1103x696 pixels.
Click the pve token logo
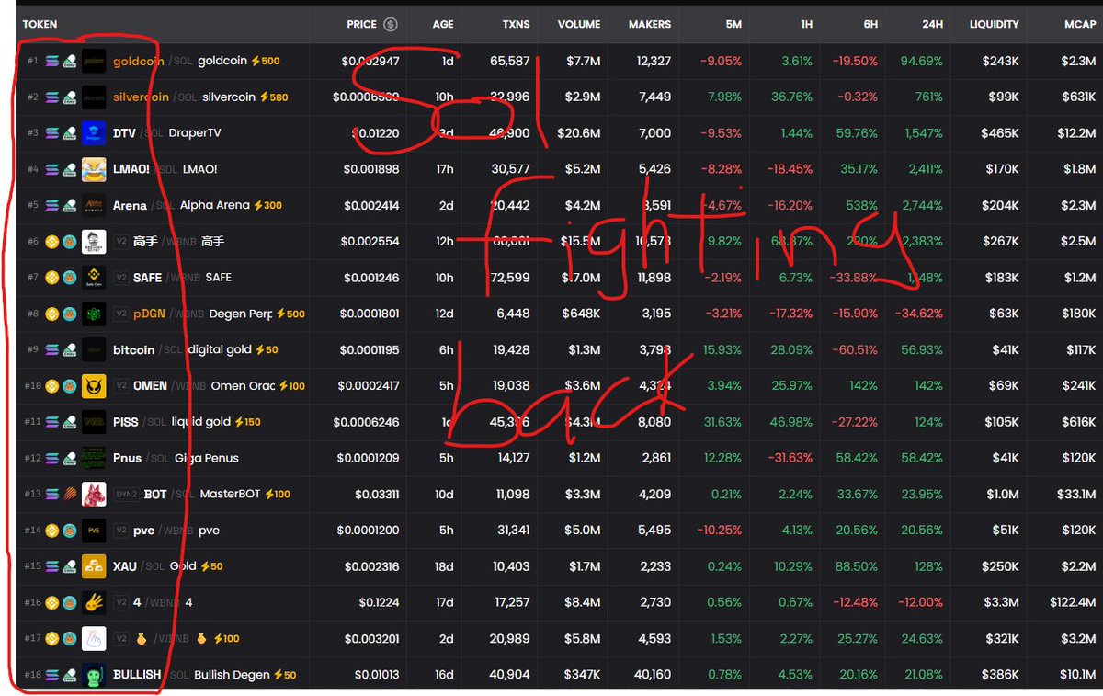click(x=94, y=531)
